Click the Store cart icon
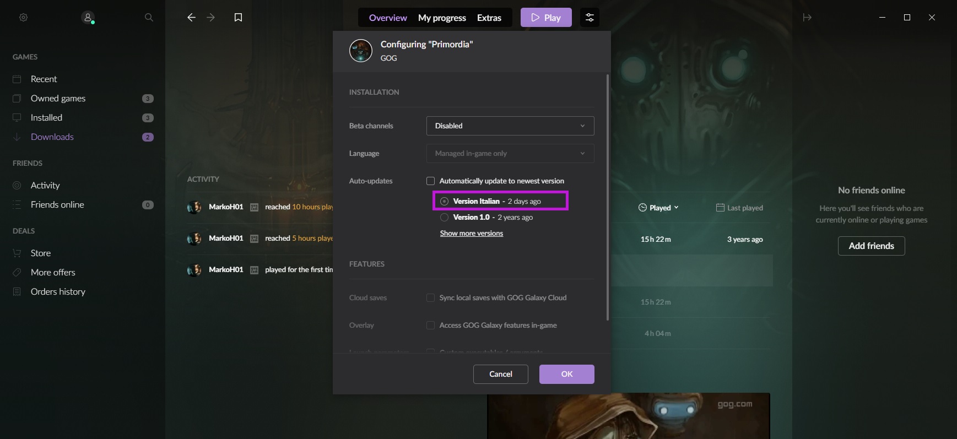957x439 pixels. point(17,253)
